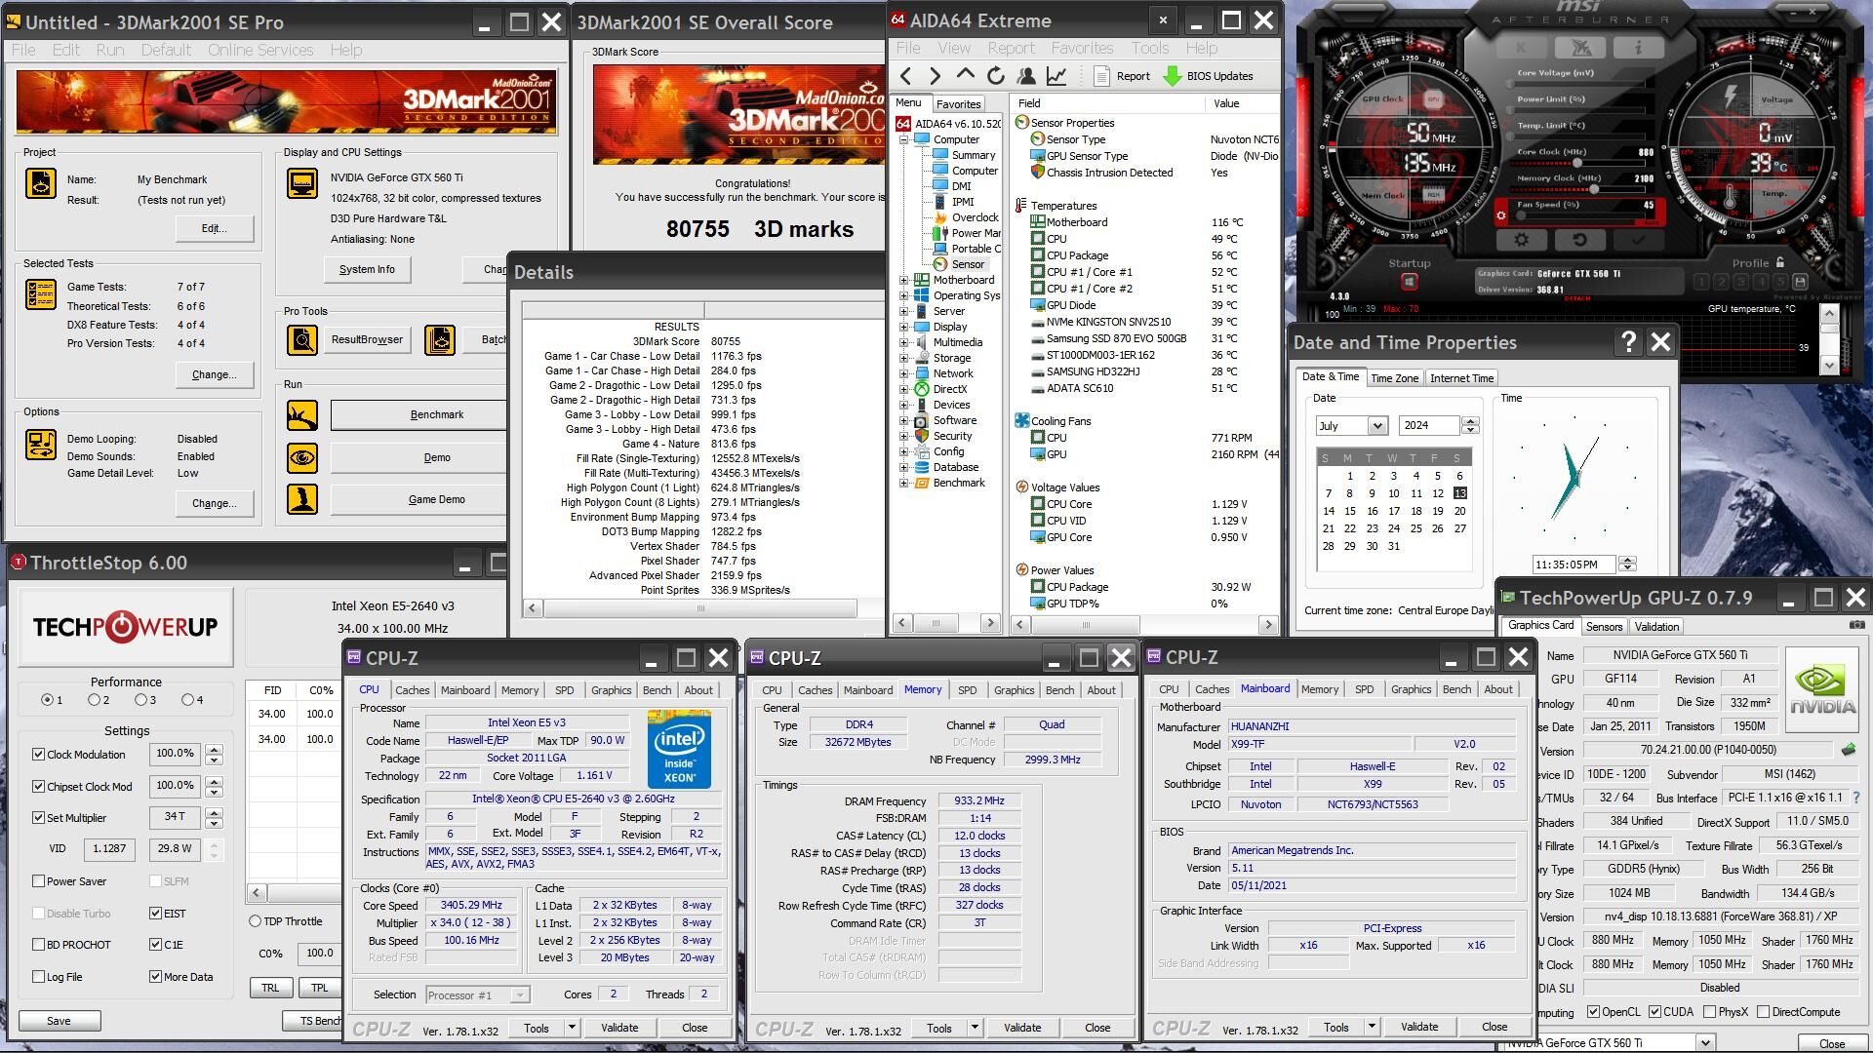This screenshot has width=1873, height=1053.
Task: Open the AIDA64 user icon in toolbar
Action: (1025, 75)
